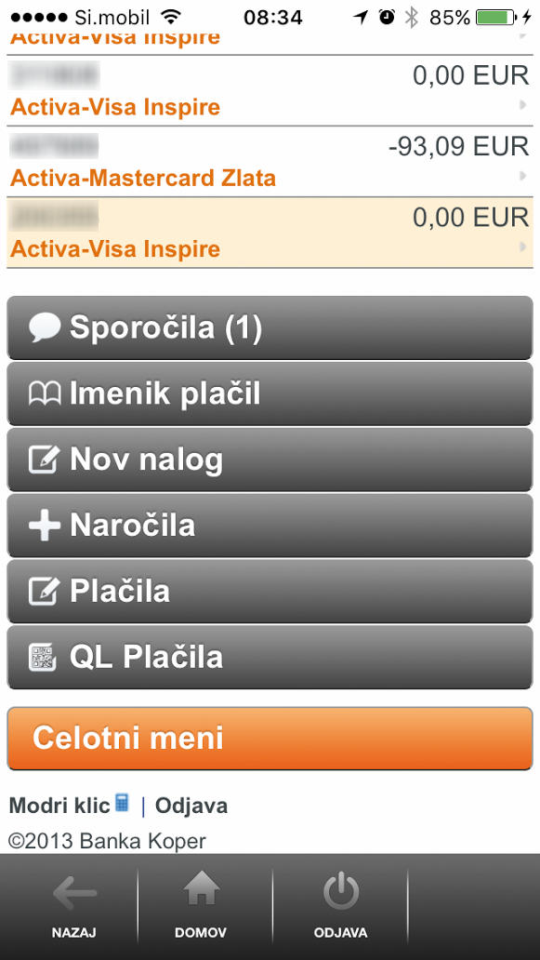This screenshot has width=540, height=960.
Task: Open the QL Plačila menu entry
Action: (x=270, y=658)
